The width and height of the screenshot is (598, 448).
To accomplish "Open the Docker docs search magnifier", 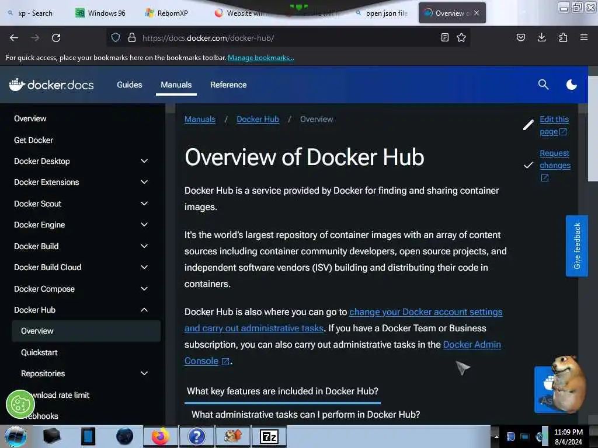I will (543, 85).
